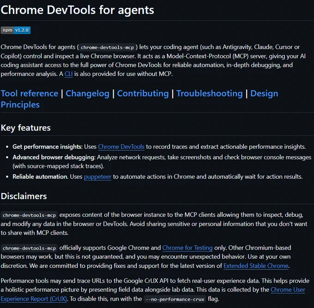
Task: Click the '--no-performance-crux' flag code
Action: (175, 299)
